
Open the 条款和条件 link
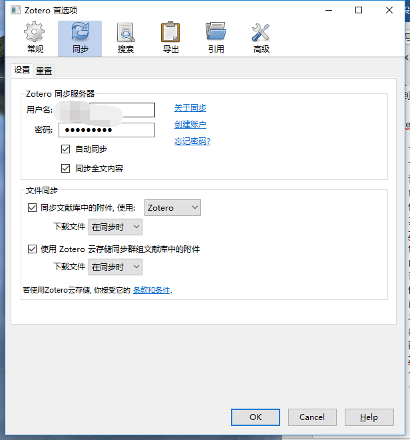pos(152,290)
